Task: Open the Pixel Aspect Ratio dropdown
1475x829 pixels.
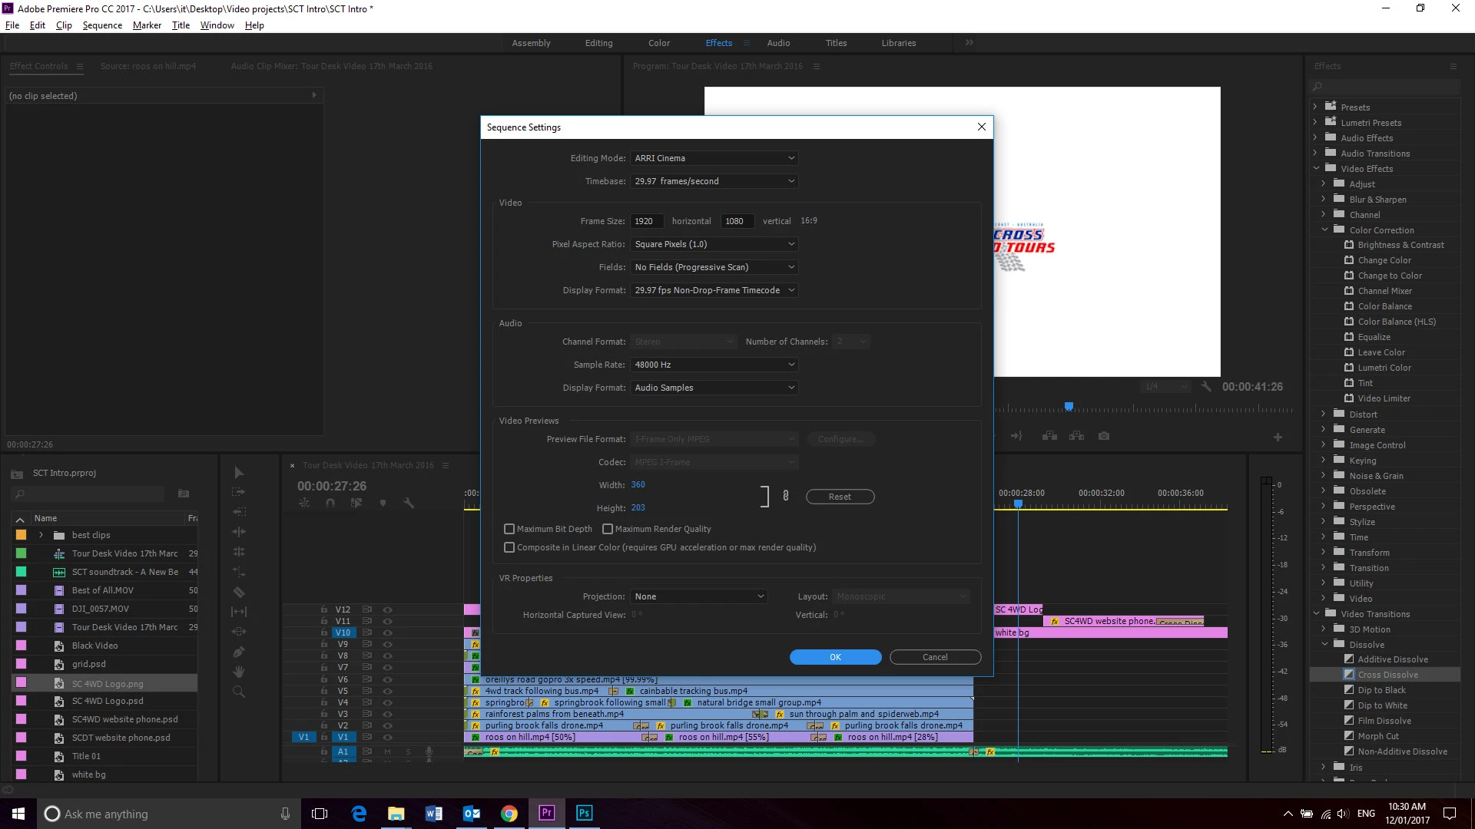Action: 714,244
